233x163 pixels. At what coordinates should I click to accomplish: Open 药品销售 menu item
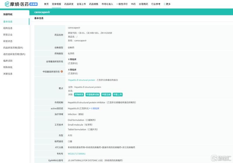[94, 4]
